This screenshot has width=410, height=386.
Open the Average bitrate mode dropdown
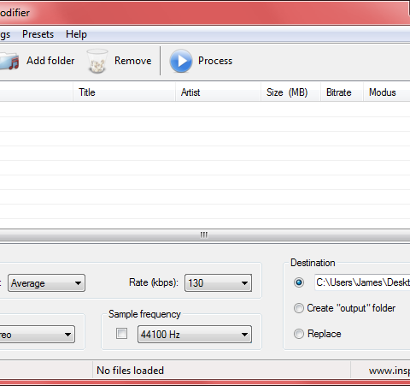click(46, 283)
